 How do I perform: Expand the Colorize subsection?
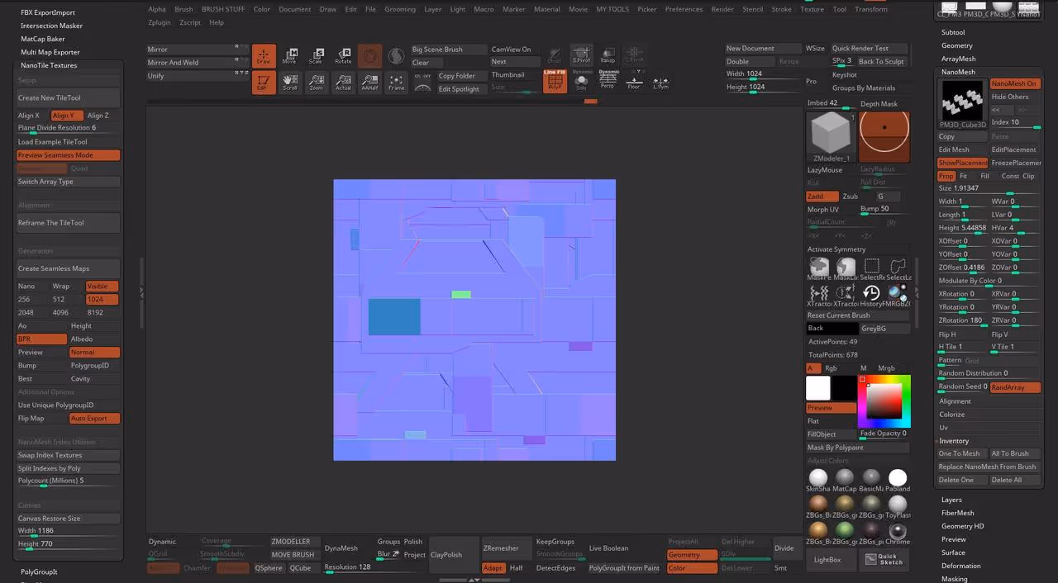952,415
